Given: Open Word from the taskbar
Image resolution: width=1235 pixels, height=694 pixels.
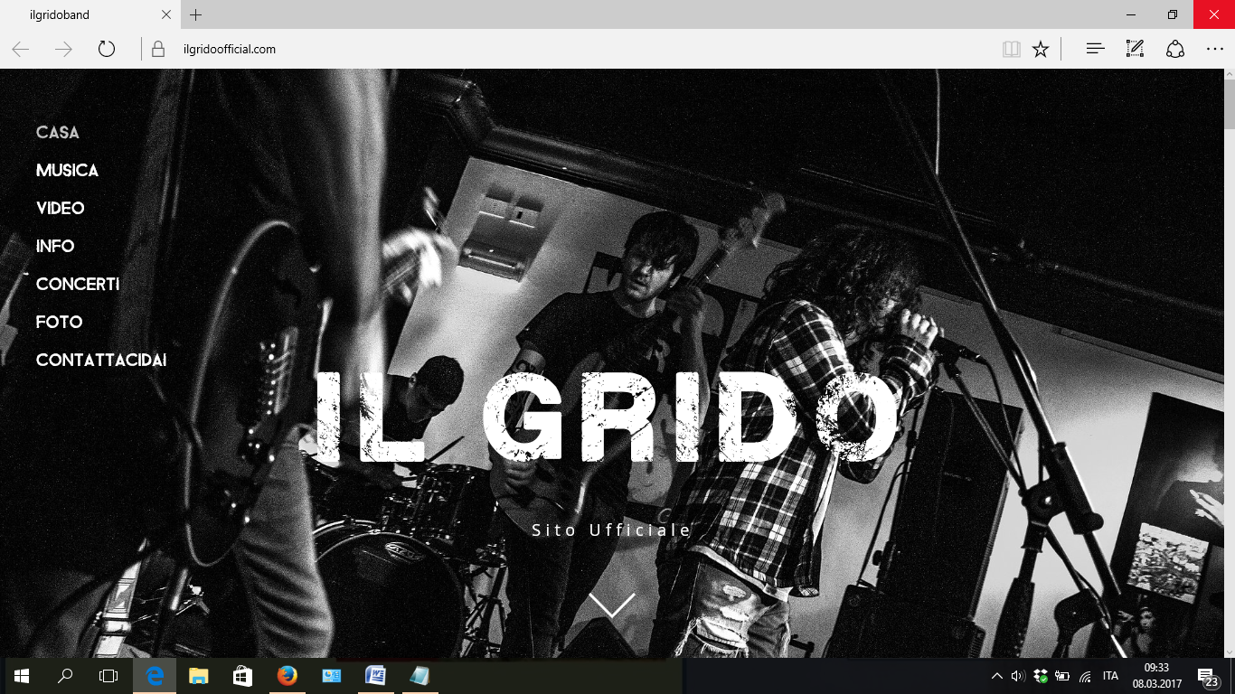Looking at the screenshot, I should pyautogui.click(x=375, y=676).
